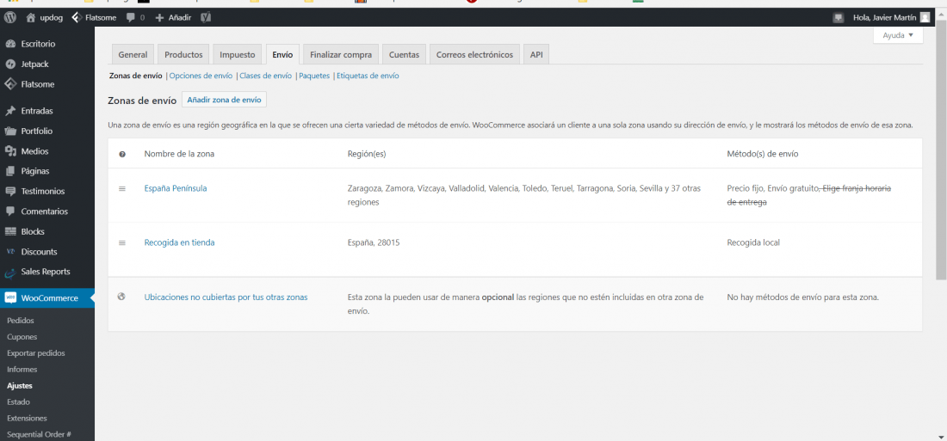Screen dimensions: 947x441
Task: Open the Recogida en tienda zone
Action: click(179, 242)
